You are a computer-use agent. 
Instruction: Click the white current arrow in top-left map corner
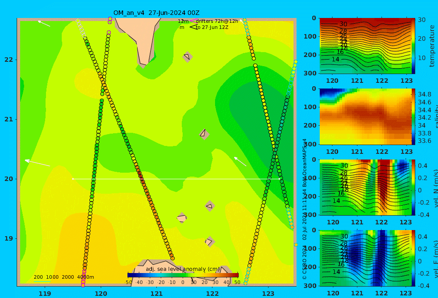pos(44,24)
